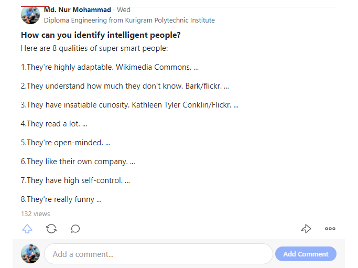Click the commenter avatar beside comment box
The width and height of the screenshot is (358, 268).
click(x=30, y=254)
